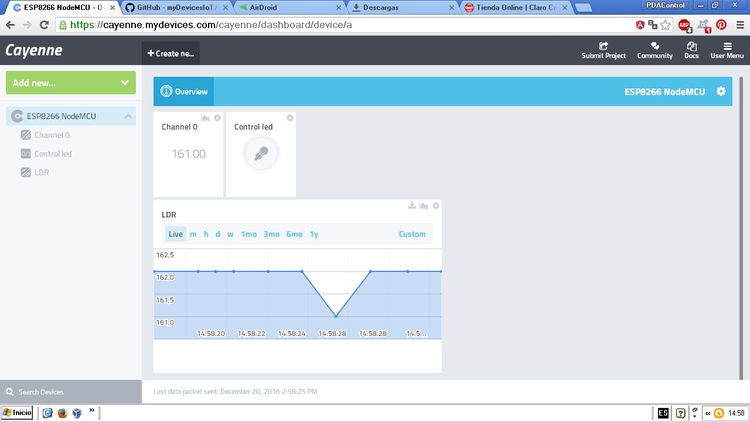Image resolution: width=750 pixels, height=422 pixels.
Task: Open the Avast extension icon
Action: tap(704, 25)
